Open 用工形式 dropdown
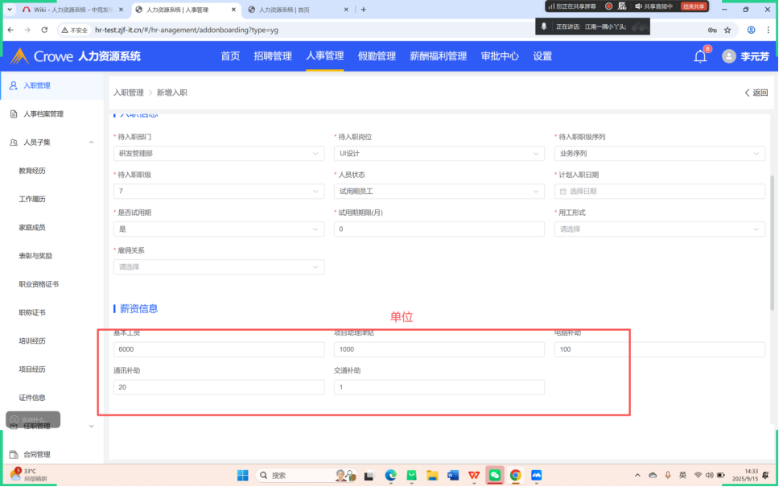779x487 pixels. (x=660, y=229)
